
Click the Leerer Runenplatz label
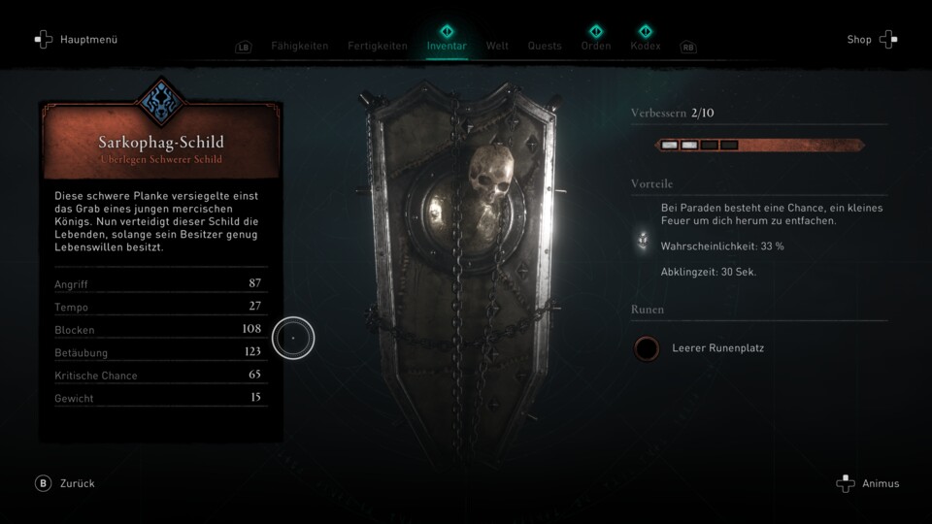click(x=718, y=348)
